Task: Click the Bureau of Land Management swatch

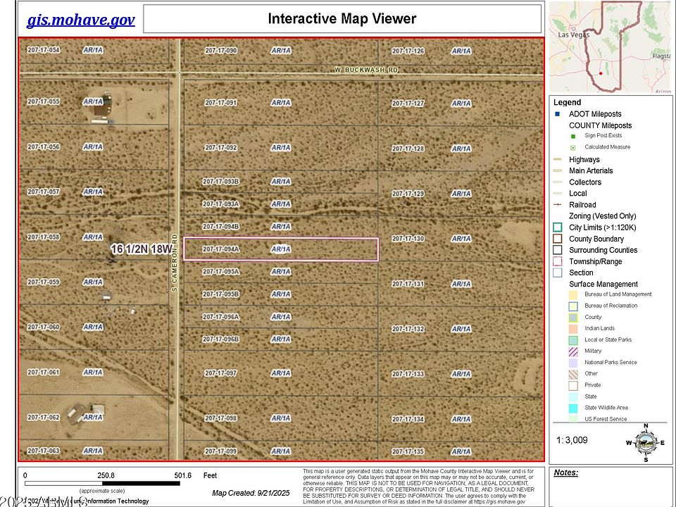Action: [573, 294]
